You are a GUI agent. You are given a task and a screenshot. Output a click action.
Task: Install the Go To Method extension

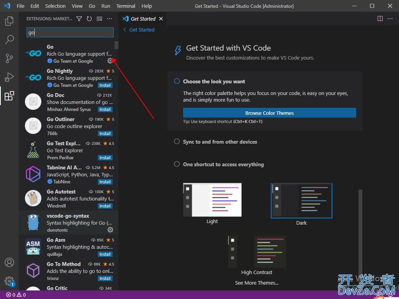coord(105,279)
